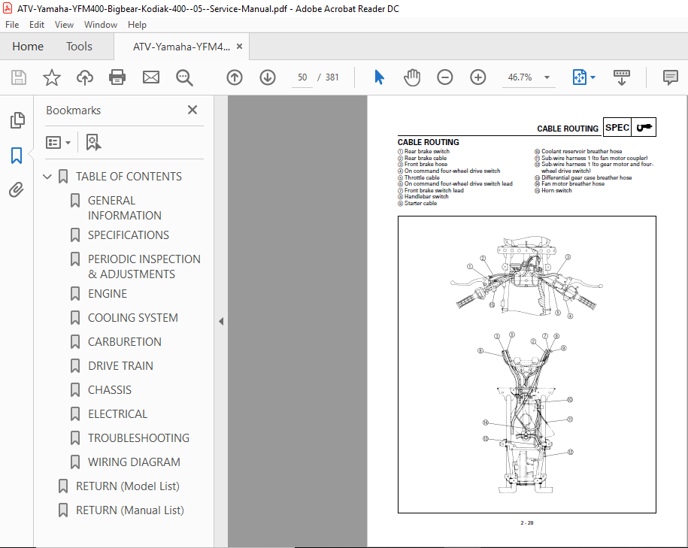Viewport: 688px width, 548px height.
Task: Click the '2 - 28' page footer number
Action: [x=526, y=522]
